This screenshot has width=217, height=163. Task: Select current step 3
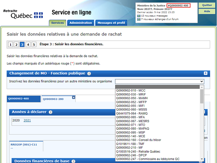[x=22, y=45]
